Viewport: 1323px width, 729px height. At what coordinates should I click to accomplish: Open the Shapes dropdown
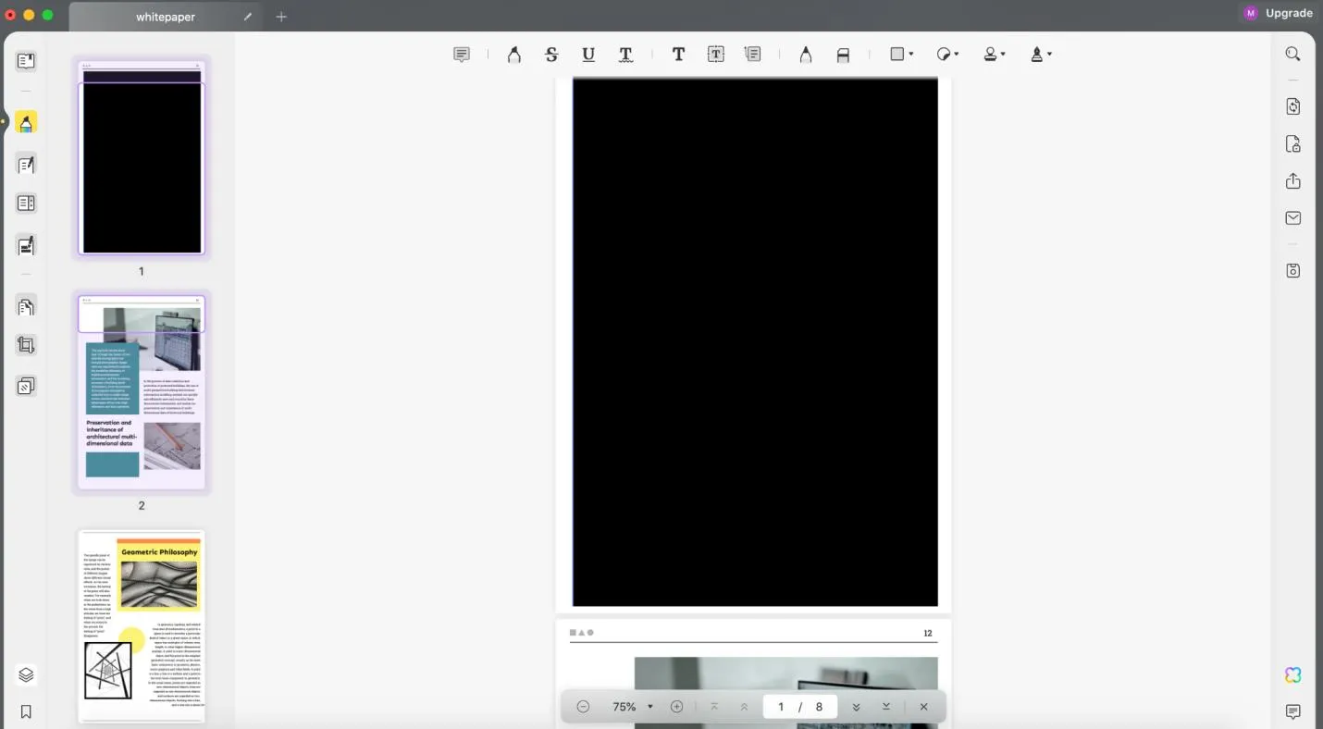point(900,55)
